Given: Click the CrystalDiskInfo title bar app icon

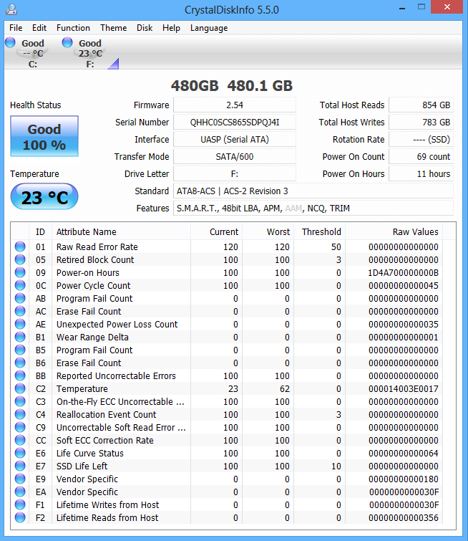Looking at the screenshot, I should [9, 11].
